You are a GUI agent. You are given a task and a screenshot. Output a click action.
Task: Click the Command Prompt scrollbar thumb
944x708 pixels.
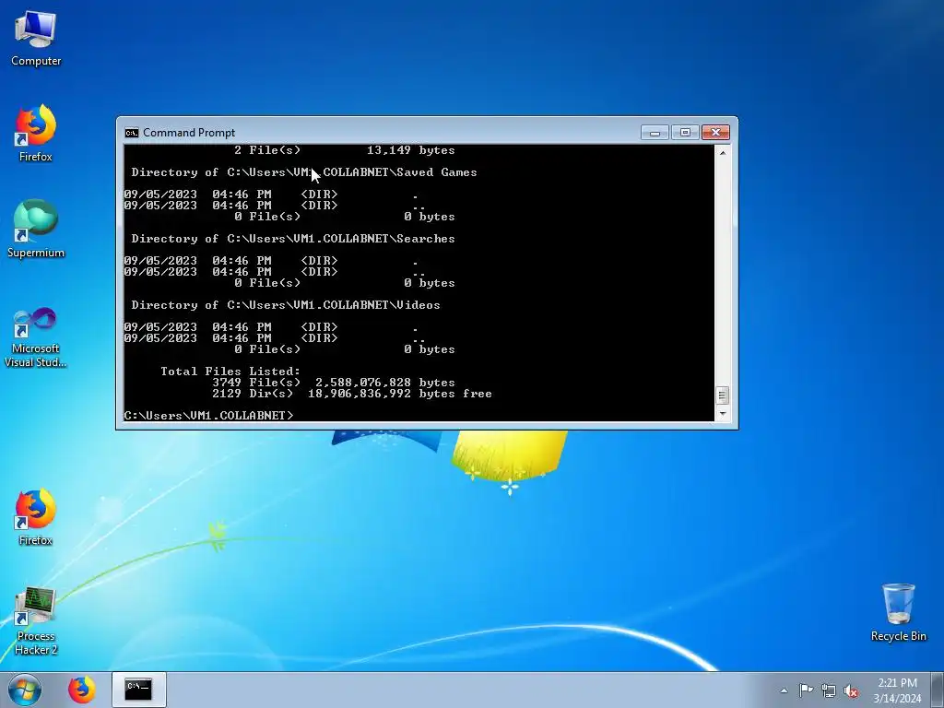pyautogui.click(x=723, y=395)
